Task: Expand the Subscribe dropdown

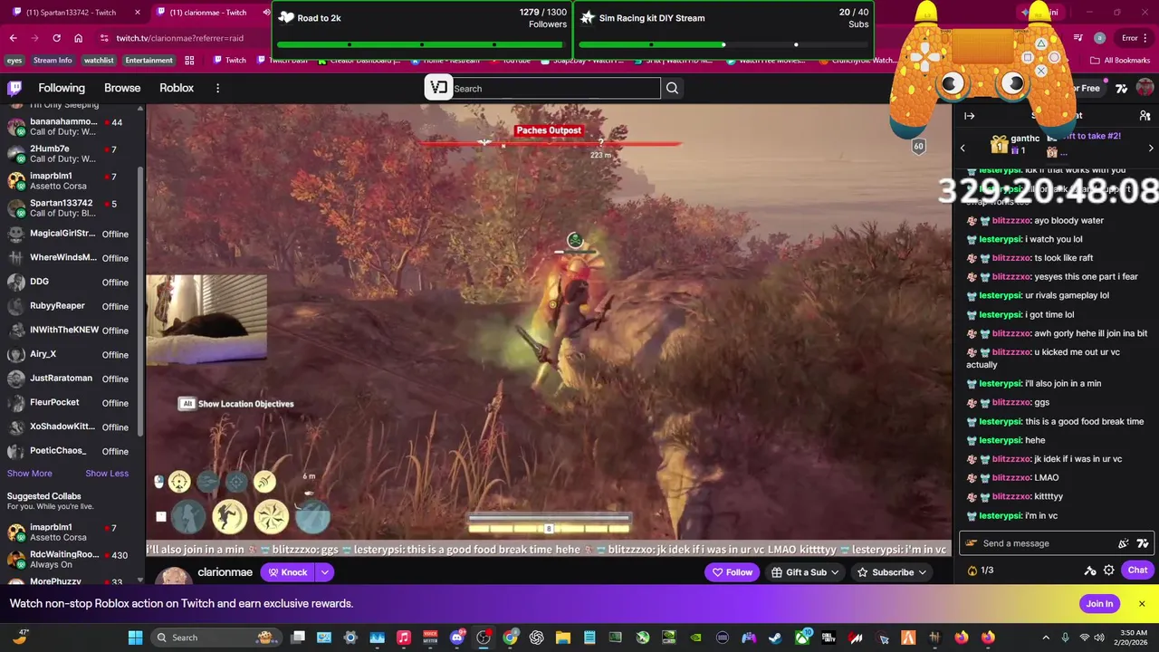Action: coord(922,572)
